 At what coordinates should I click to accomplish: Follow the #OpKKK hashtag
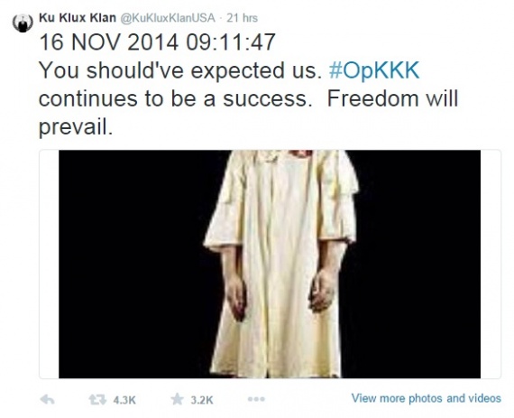tap(374, 70)
